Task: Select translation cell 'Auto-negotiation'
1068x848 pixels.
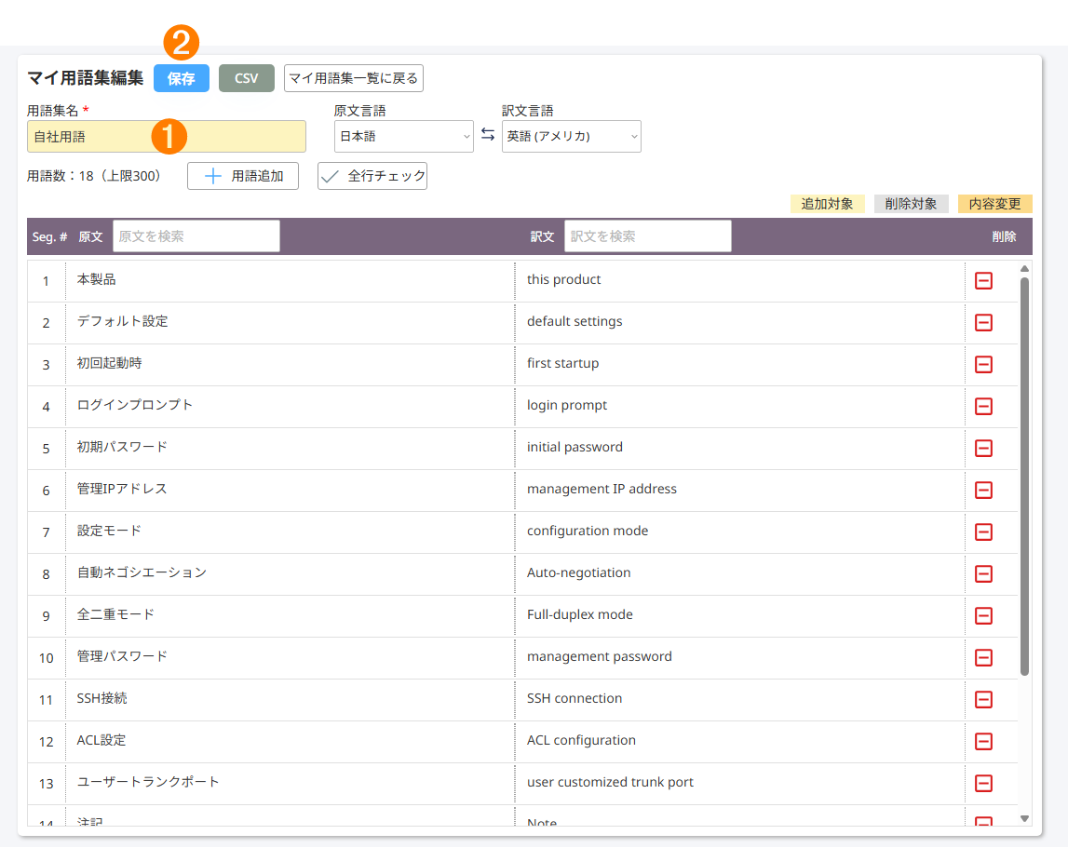Action: pyautogui.click(x=739, y=573)
